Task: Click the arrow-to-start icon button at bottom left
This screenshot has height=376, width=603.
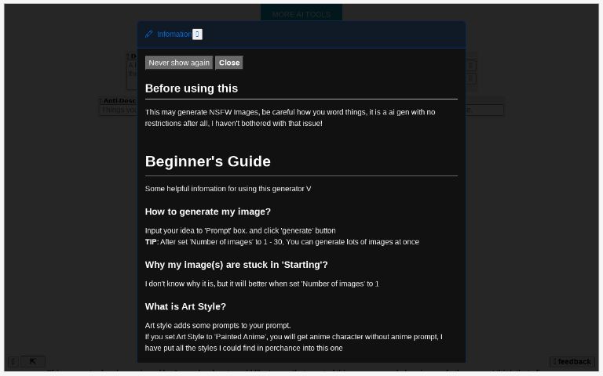Action: (33, 361)
